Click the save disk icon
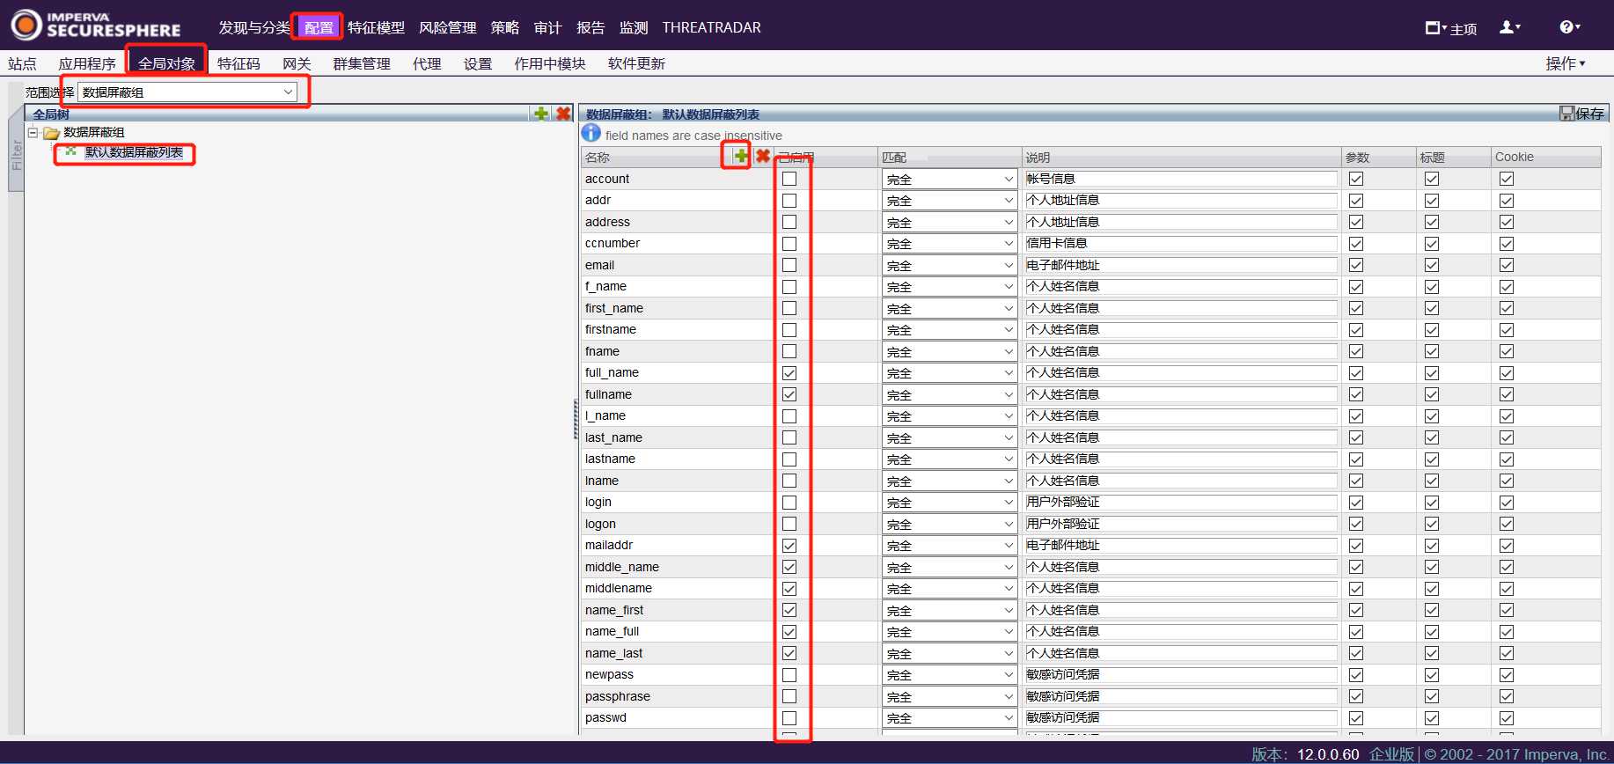 [x=1566, y=114]
